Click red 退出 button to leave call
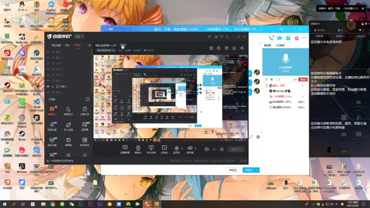Screen dimensions: 370x208 (x=303, y=80)
